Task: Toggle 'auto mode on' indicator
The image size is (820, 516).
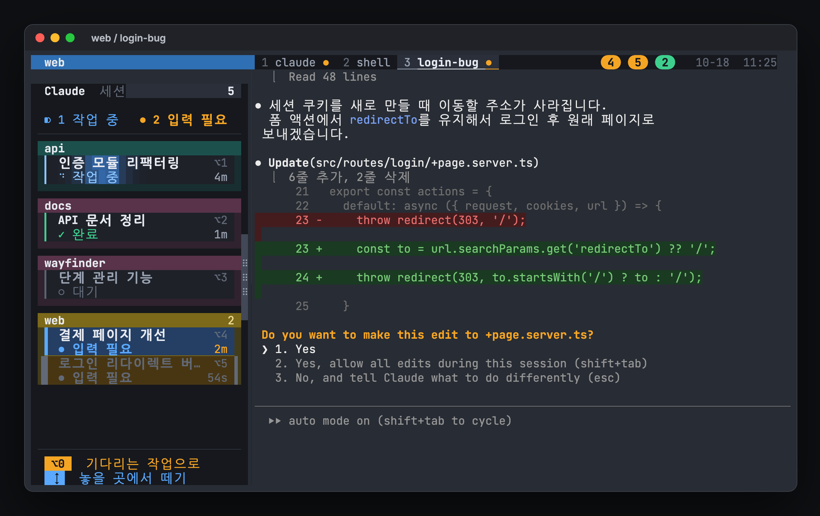Action: click(390, 421)
